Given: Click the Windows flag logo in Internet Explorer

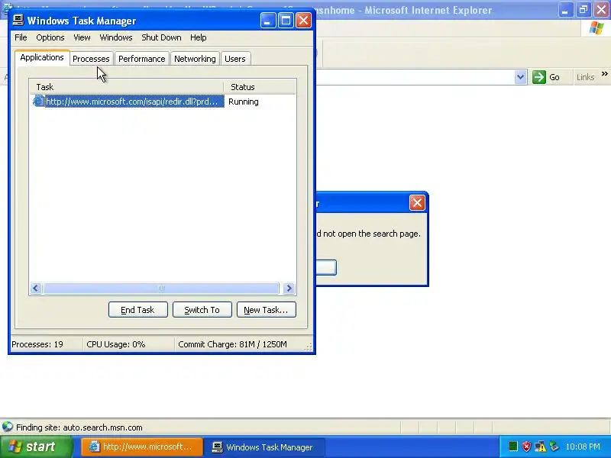Looking at the screenshot, I should point(596,28).
